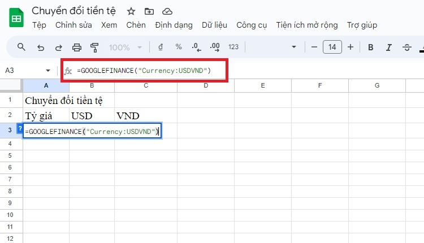Open the Định dạng menu
The image size is (424, 243).
point(174,25)
